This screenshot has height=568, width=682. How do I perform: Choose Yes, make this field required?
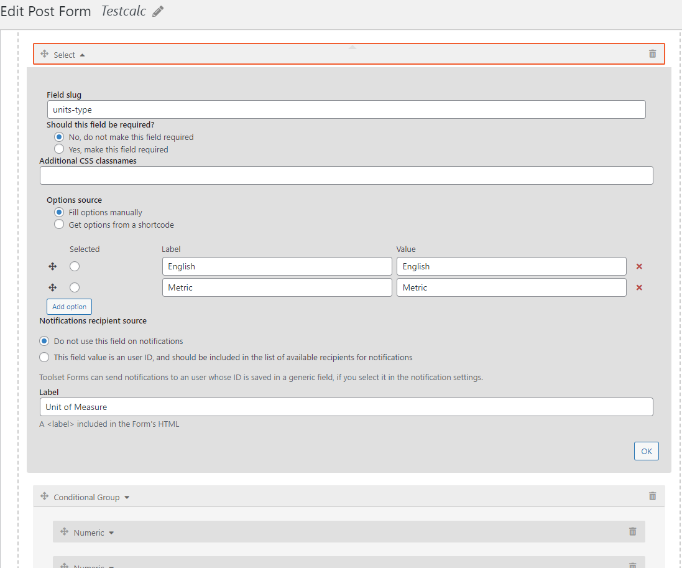tap(59, 149)
